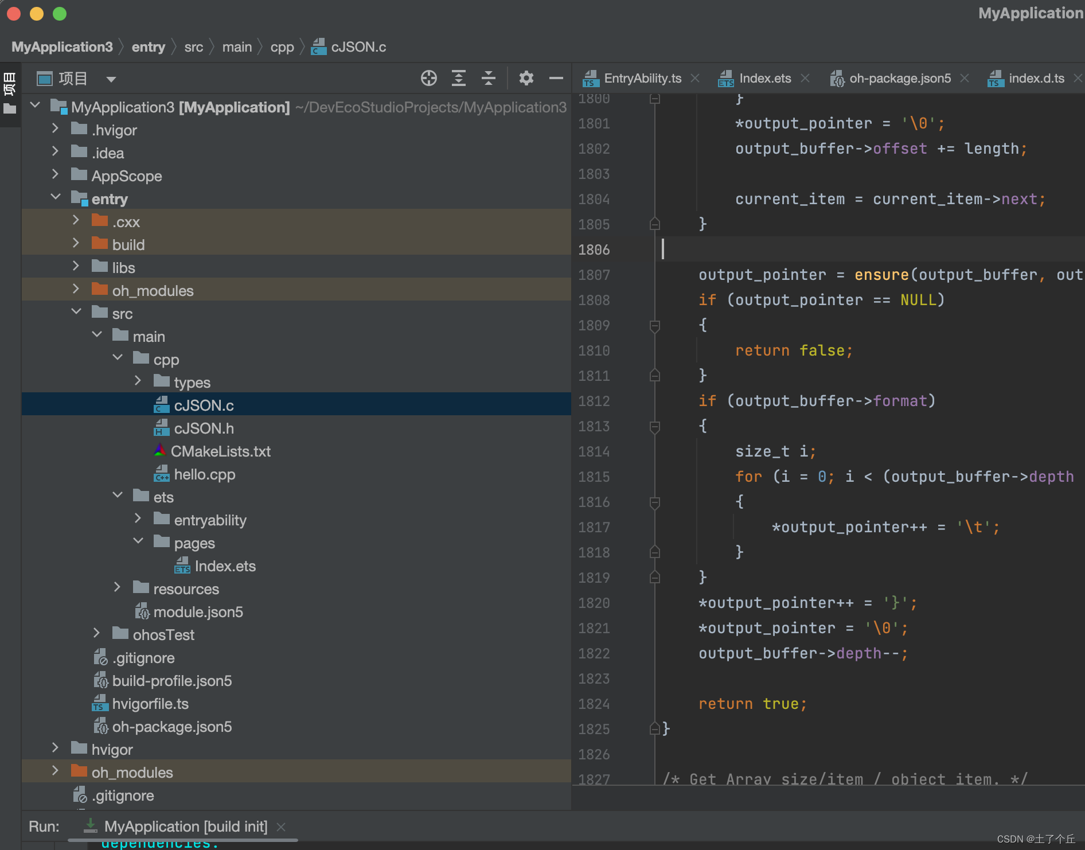1085x850 pixels.
Task: Click cpp breadcrumb in navigation bar
Action: [x=282, y=47]
